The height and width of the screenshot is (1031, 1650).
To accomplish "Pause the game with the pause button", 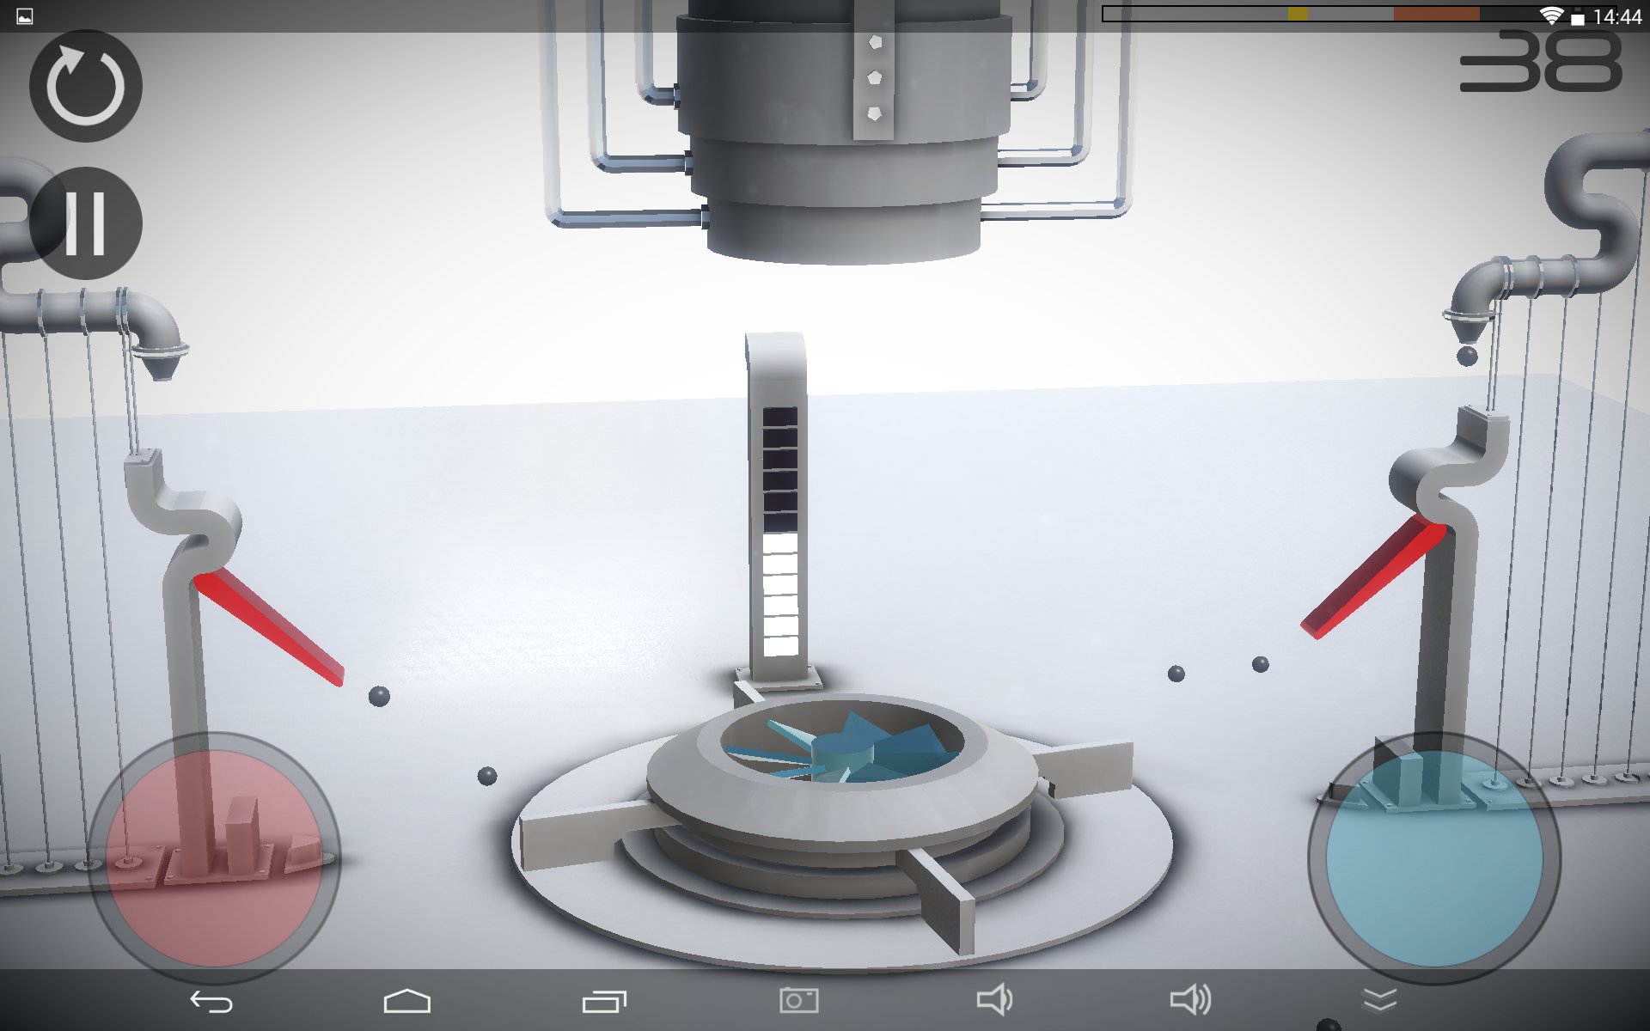I will [85, 223].
